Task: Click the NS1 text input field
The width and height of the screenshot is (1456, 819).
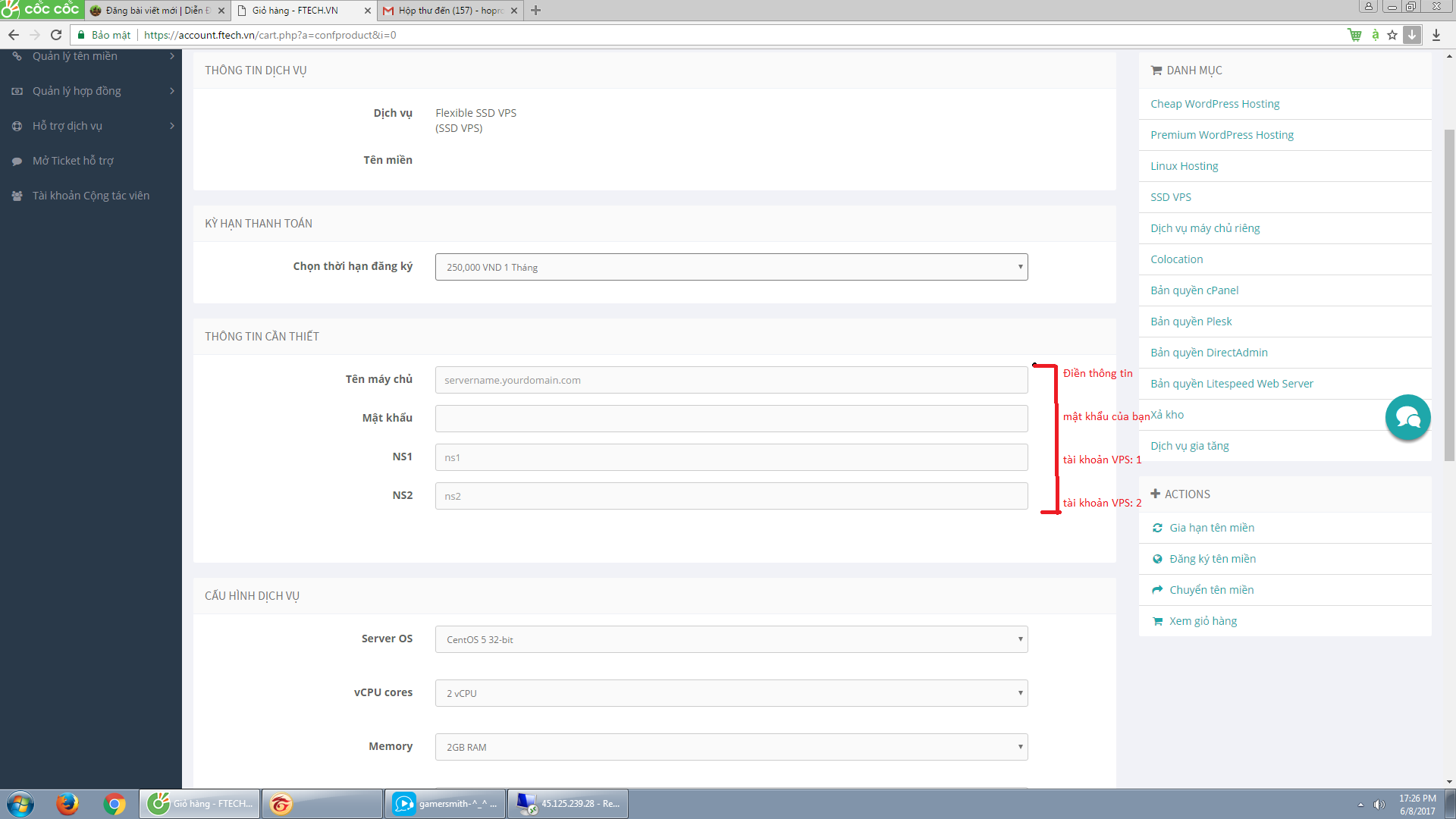Action: 731,457
